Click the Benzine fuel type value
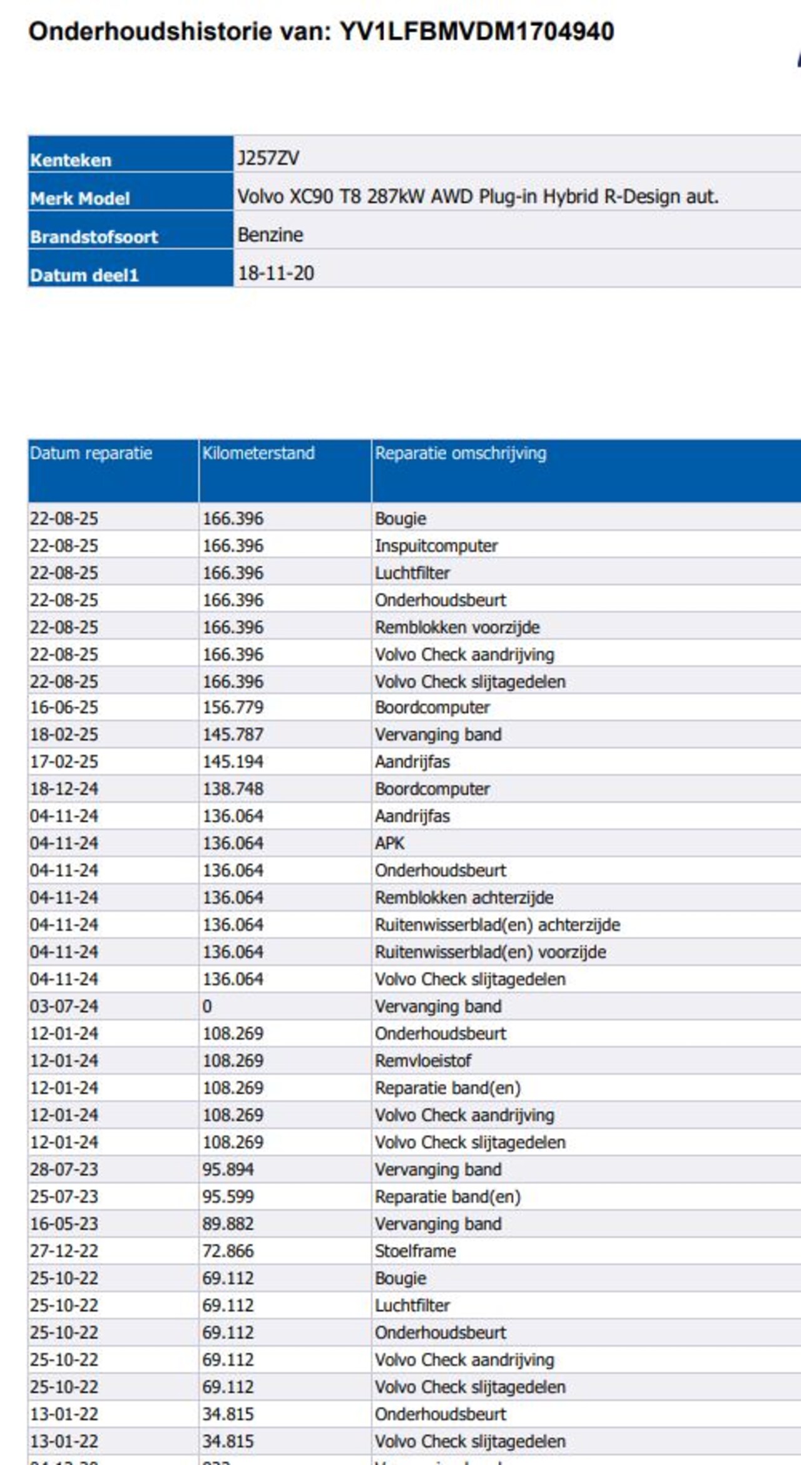801x1465 pixels. [x=270, y=235]
